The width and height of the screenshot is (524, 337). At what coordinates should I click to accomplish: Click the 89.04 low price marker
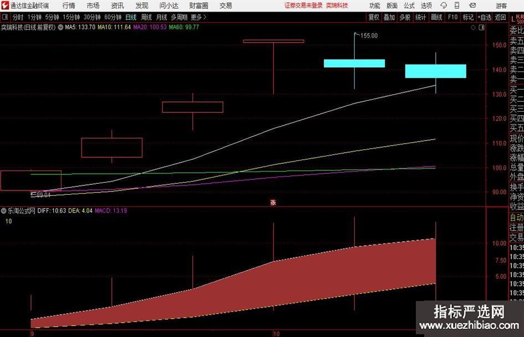43,195
